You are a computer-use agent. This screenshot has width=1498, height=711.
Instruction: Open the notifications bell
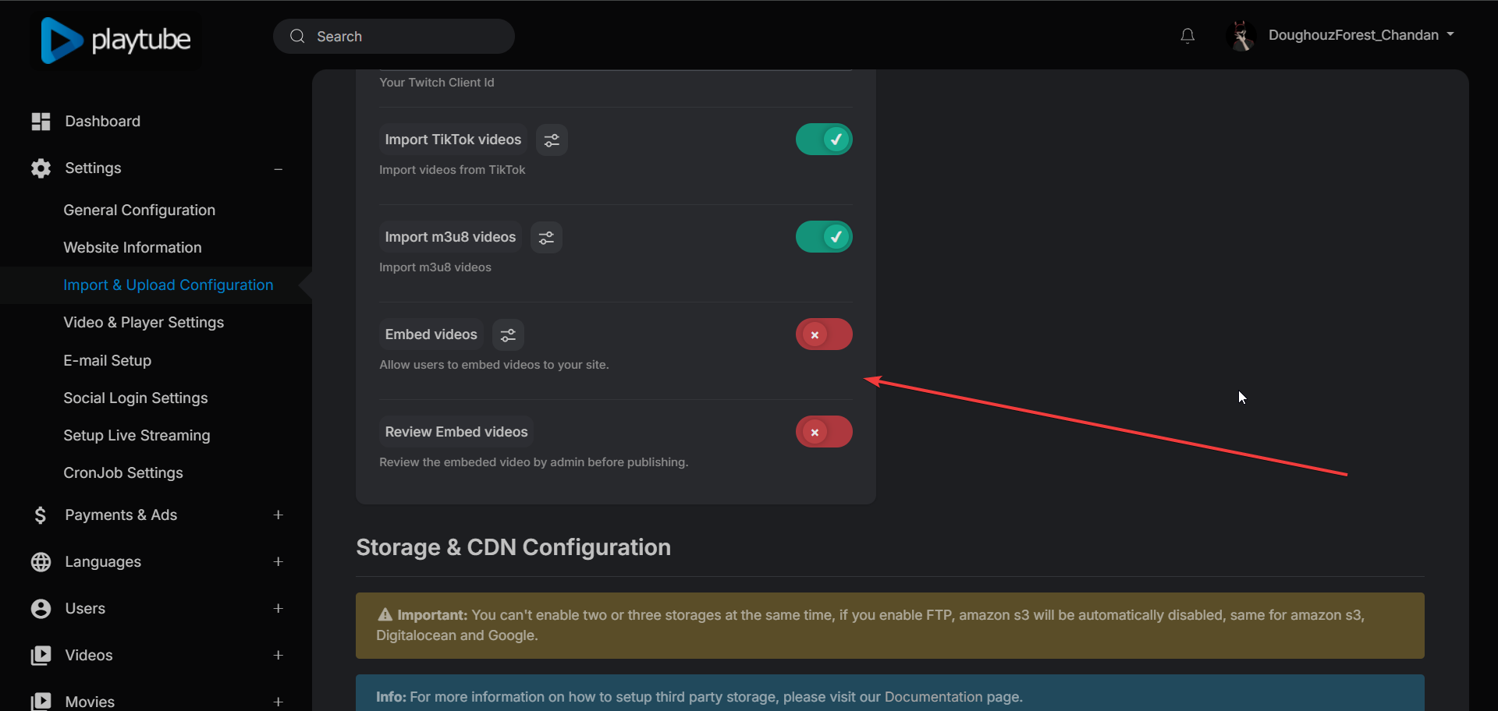click(x=1187, y=36)
